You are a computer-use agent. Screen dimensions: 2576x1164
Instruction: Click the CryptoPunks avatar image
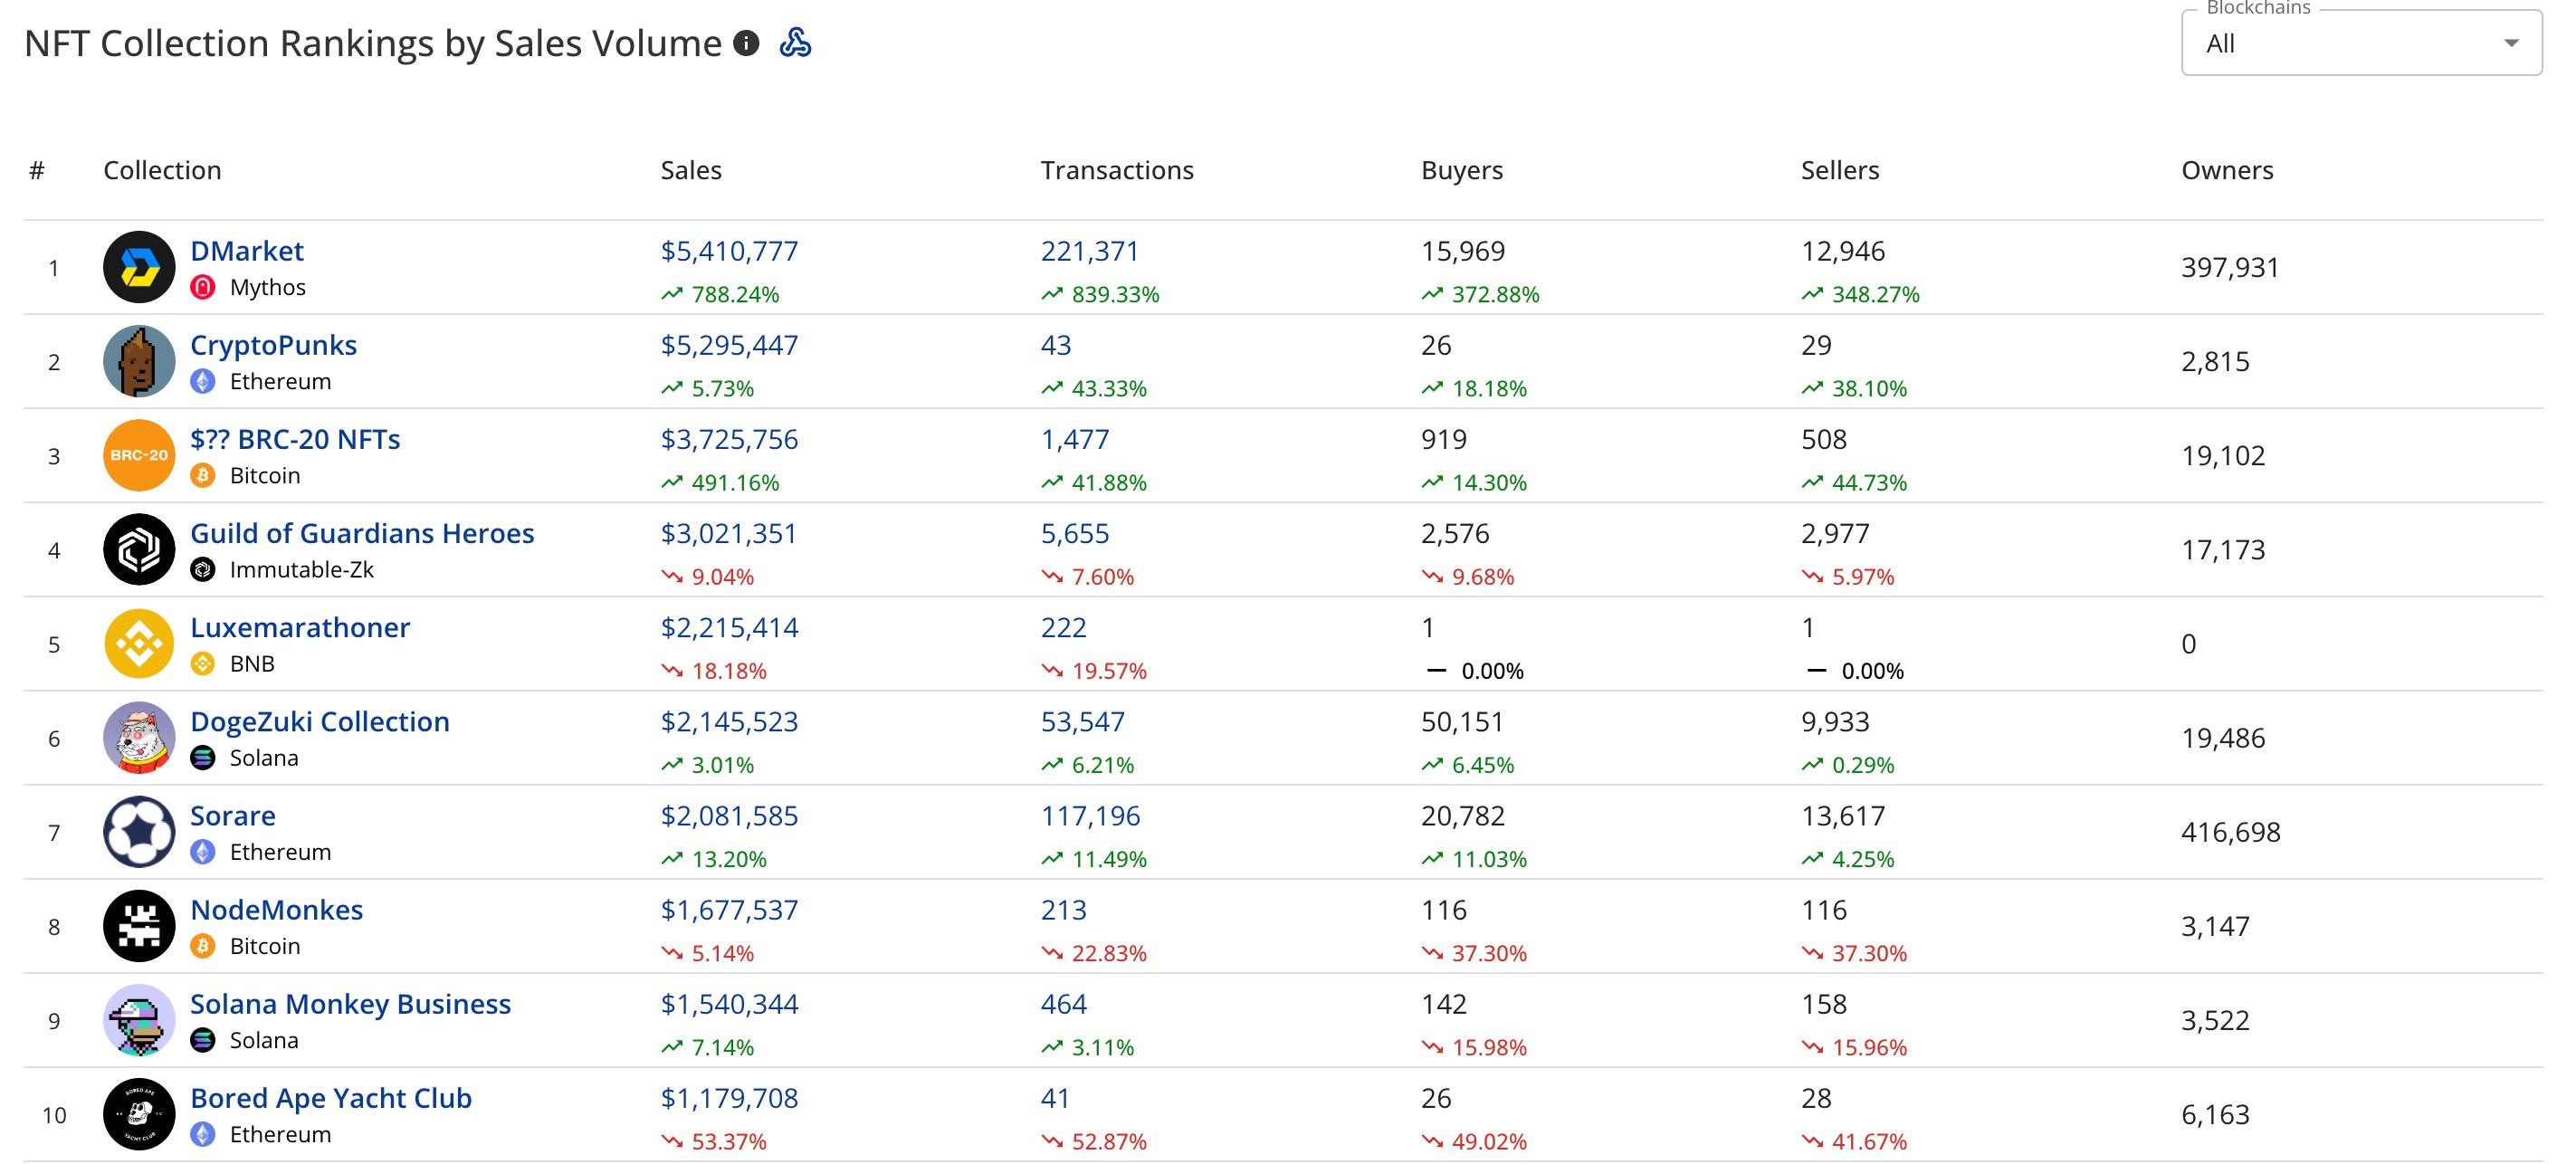click(x=139, y=361)
